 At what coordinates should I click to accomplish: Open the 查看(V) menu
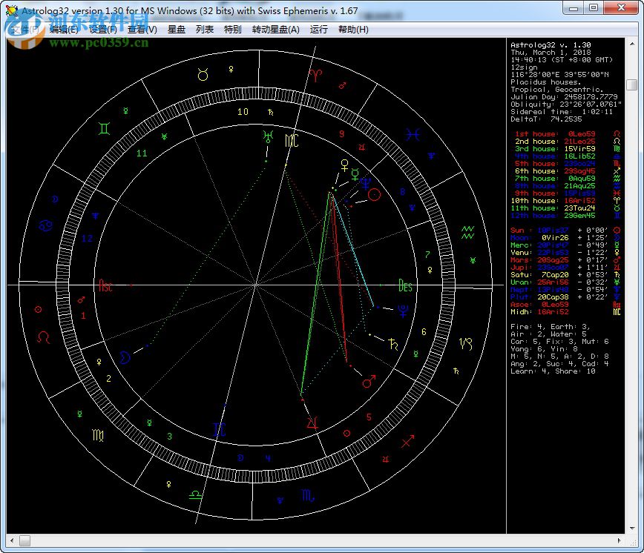(142, 30)
